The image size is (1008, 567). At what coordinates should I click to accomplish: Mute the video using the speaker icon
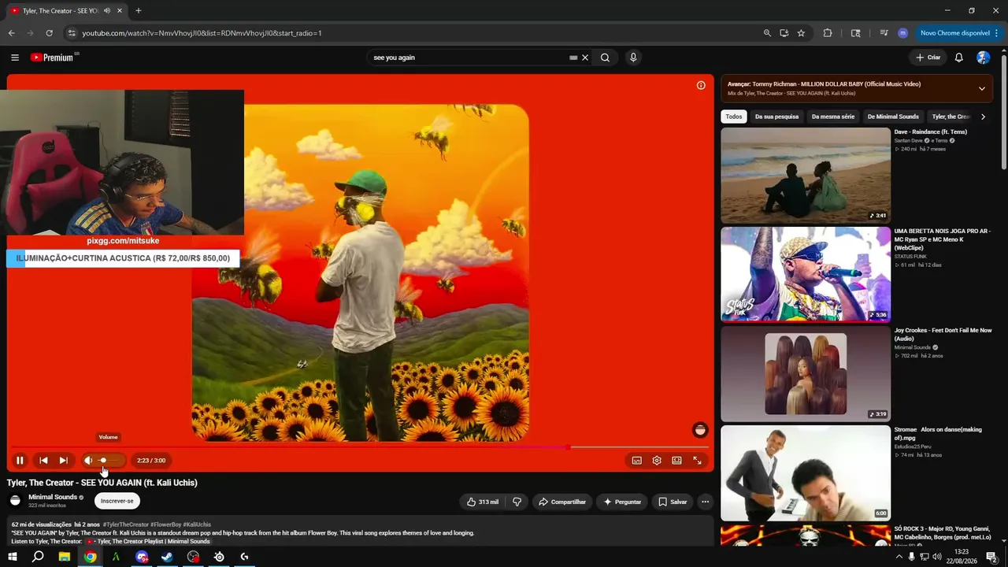[88, 461]
